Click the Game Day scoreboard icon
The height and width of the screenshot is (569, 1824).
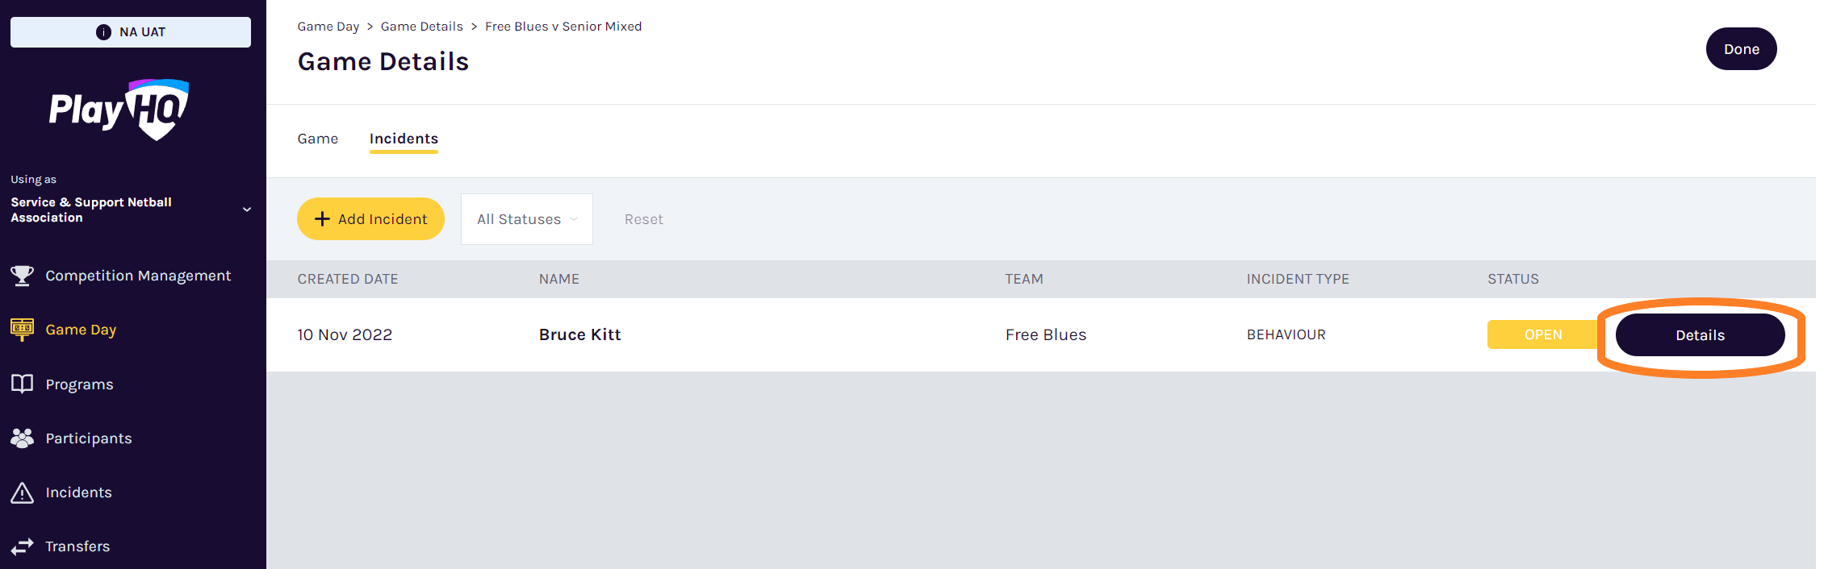(22, 330)
